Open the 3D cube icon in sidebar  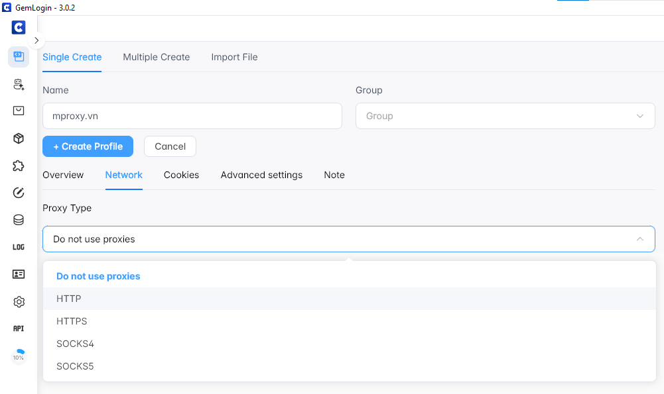[19, 138]
